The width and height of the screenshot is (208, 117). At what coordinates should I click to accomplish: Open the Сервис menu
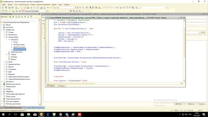(x=54, y=5)
